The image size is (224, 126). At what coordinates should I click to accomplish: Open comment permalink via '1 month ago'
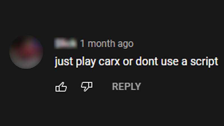(107, 43)
